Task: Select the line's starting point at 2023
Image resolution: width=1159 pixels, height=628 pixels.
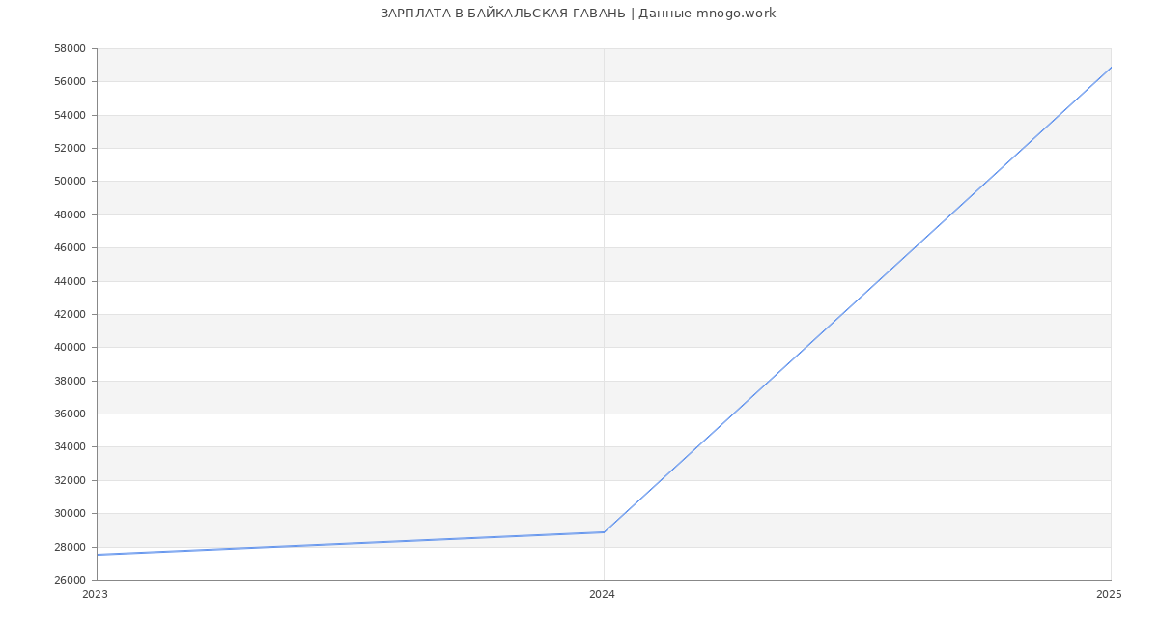Action: click(98, 555)
